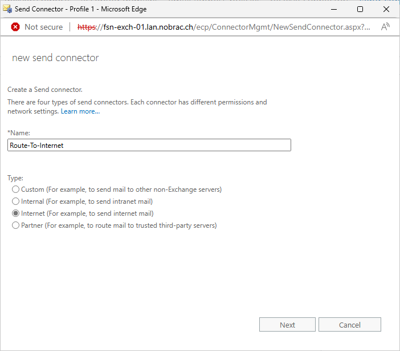400x351 pixels.
Task: Select the Custom connector type radio button
Action: pos(15,189)
